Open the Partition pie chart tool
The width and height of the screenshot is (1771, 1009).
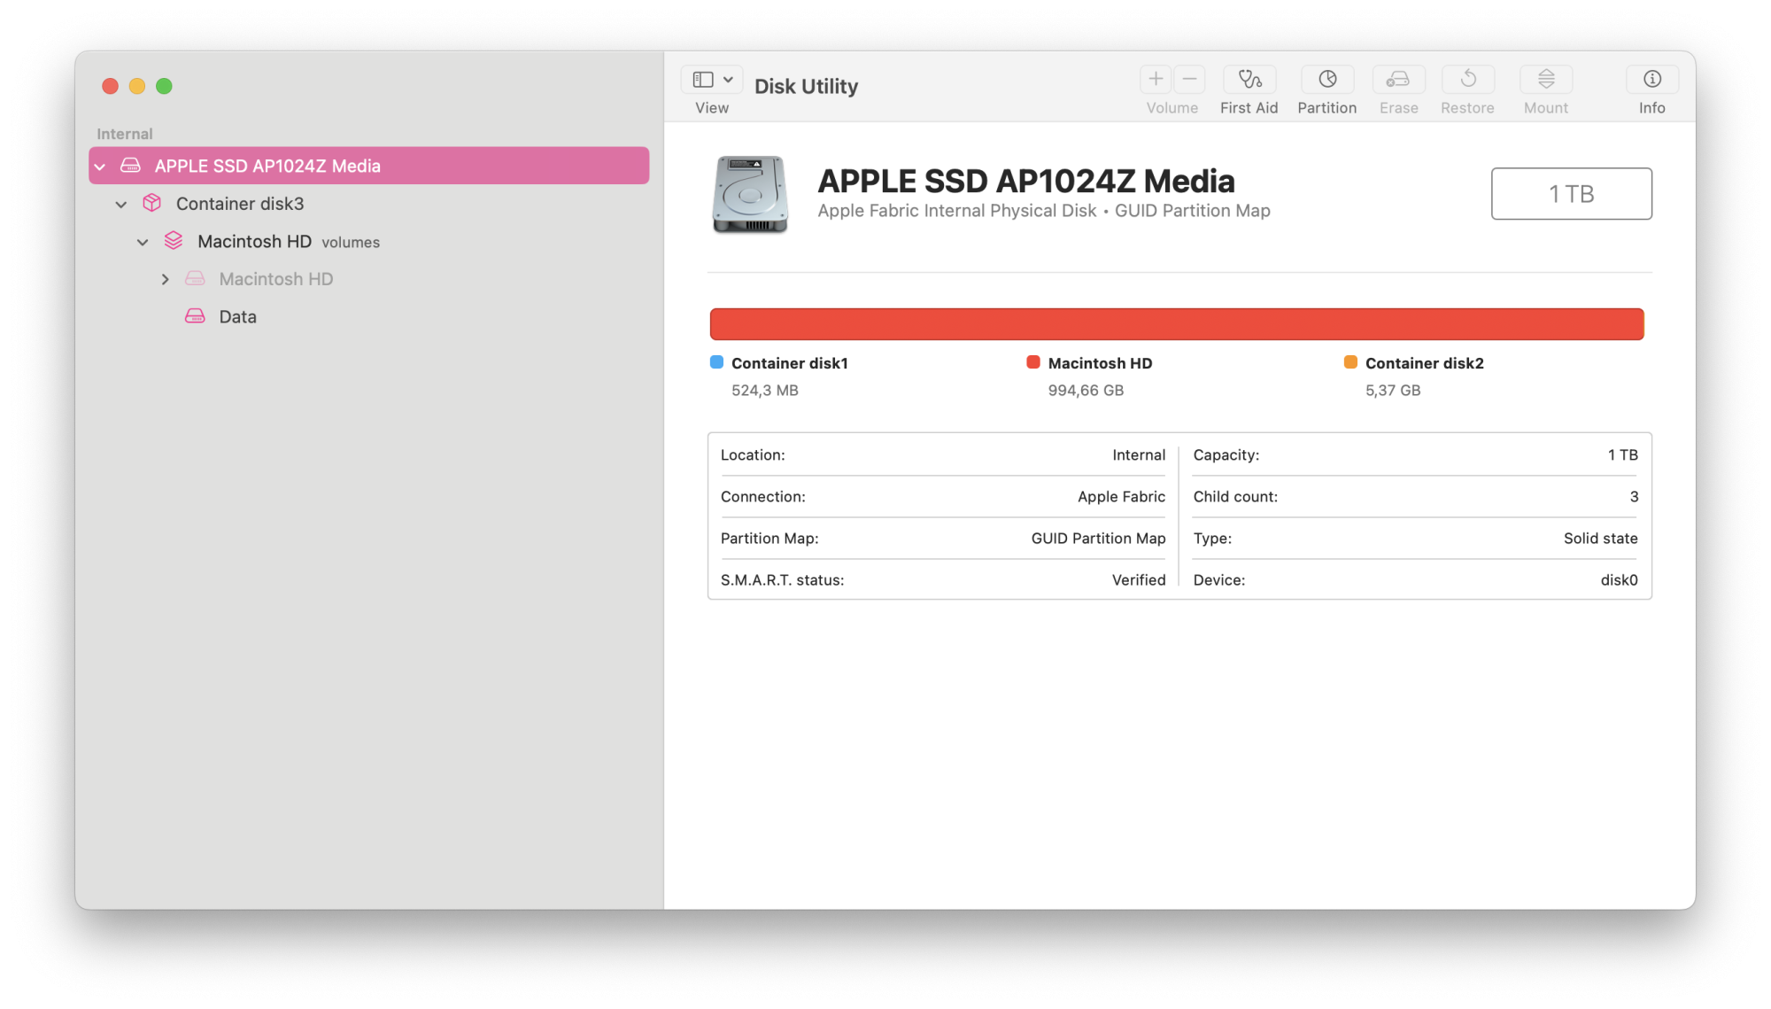[x=1326, y=80]
